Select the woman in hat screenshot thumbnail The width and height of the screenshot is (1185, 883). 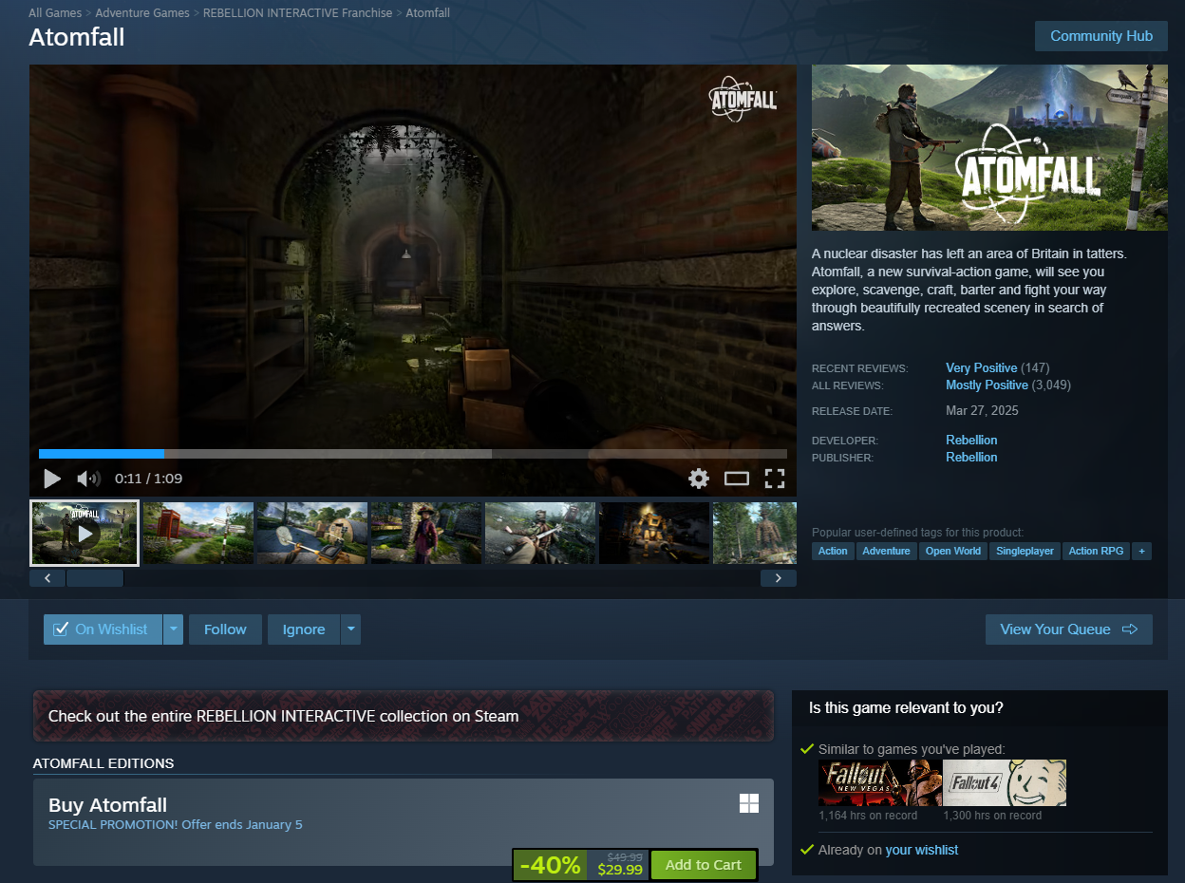(425, 533)
